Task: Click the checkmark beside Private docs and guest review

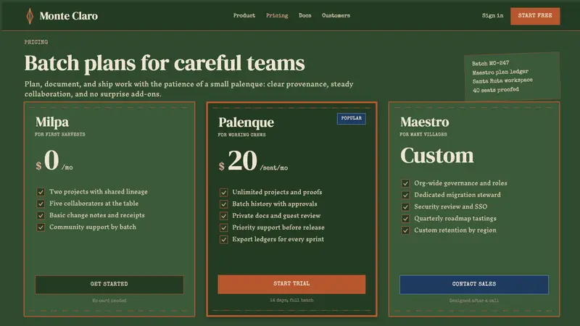Action: pyautogui.click(x=223, y=216)
